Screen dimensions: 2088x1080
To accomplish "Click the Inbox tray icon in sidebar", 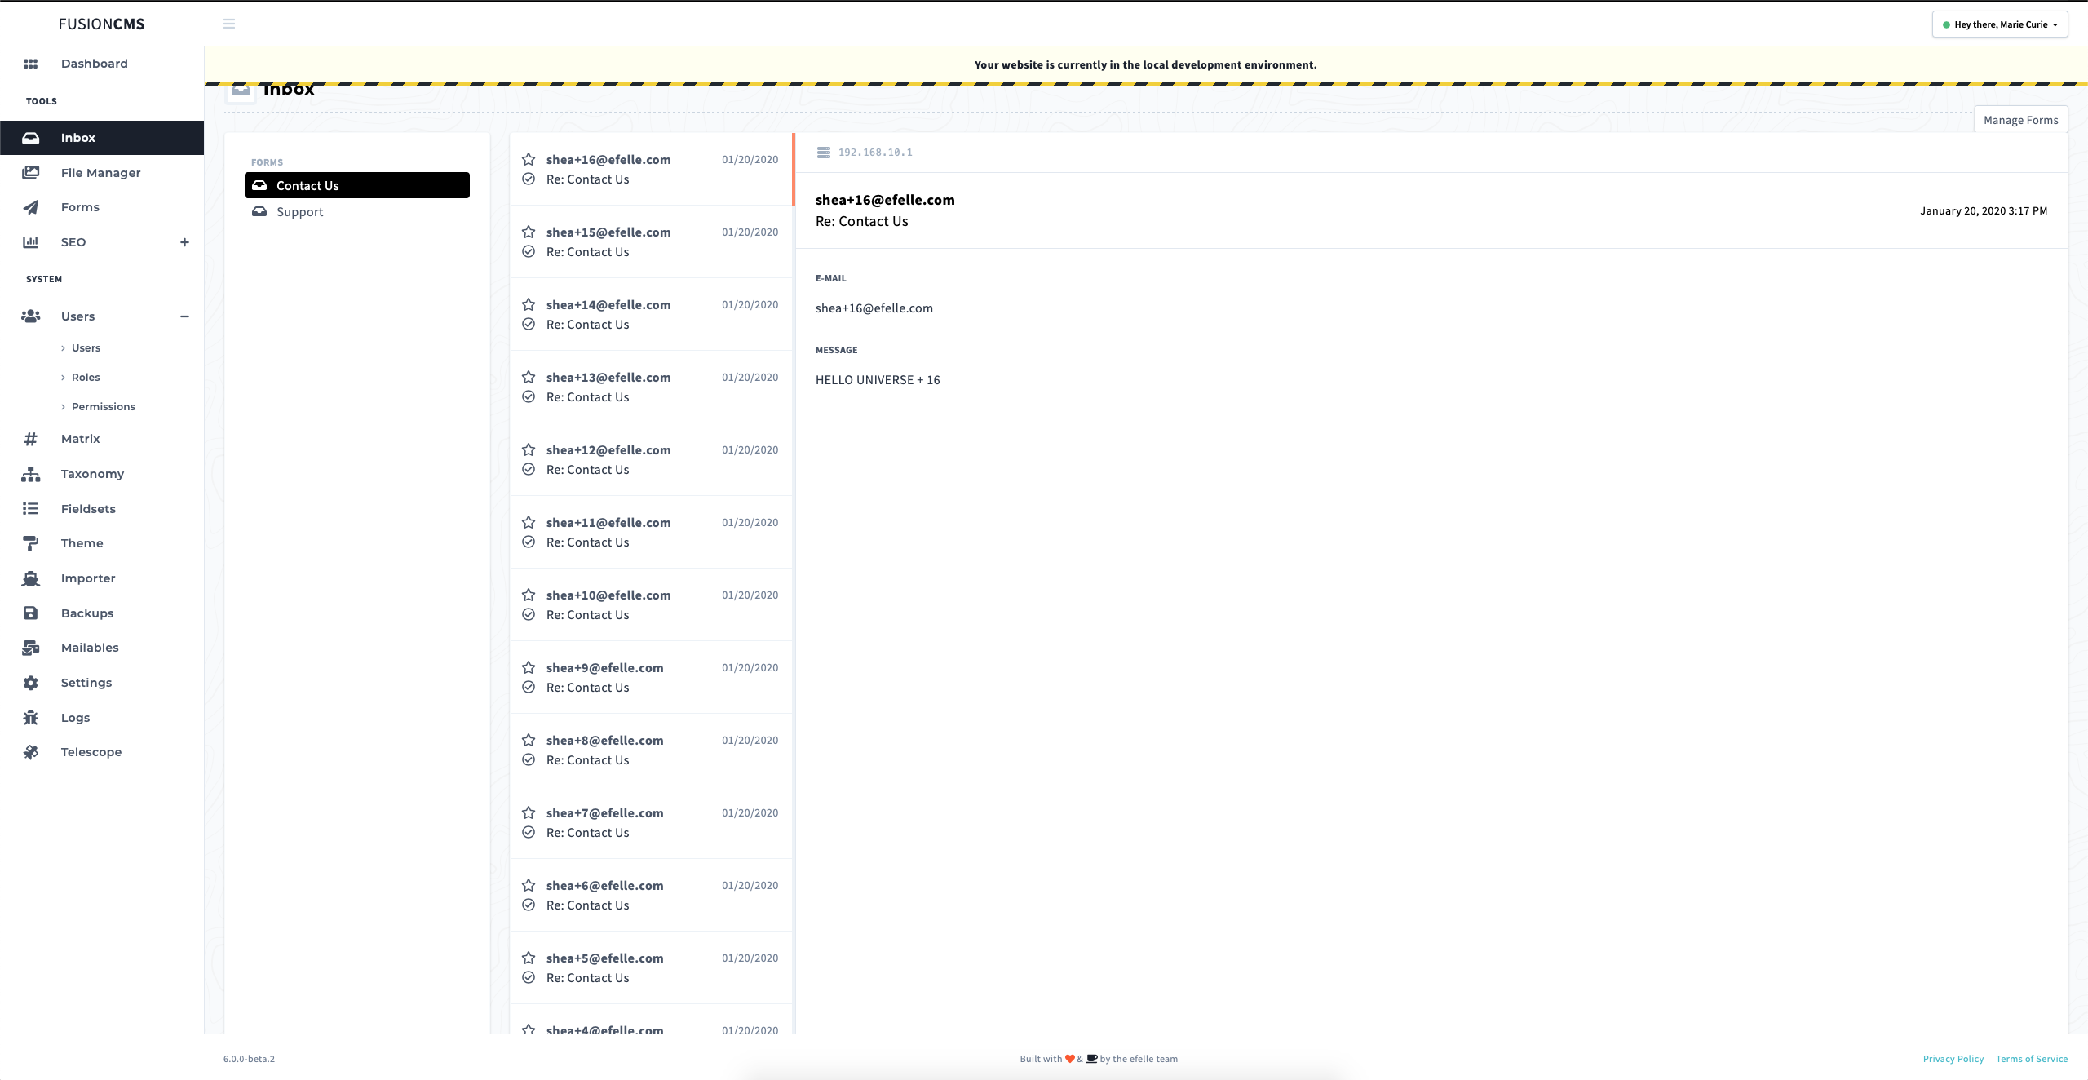I will click(31, 138).
